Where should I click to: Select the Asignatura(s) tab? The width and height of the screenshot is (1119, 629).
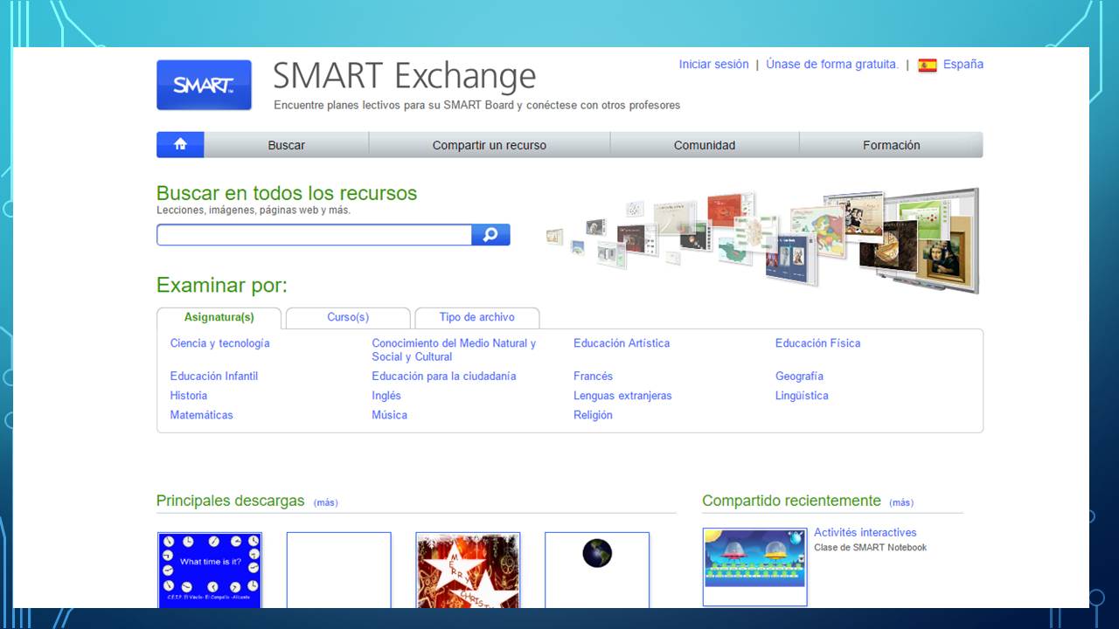coord(219,317)
